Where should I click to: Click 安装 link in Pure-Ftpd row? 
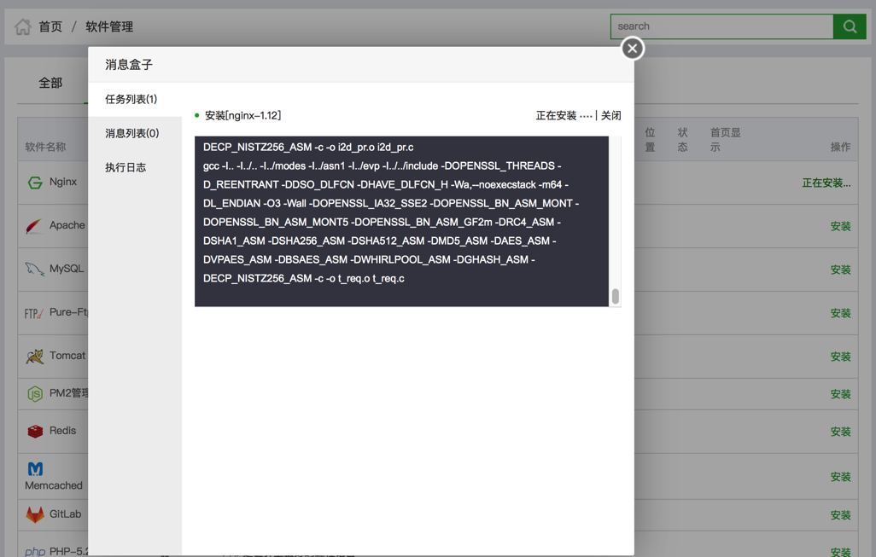click(840, 313)
